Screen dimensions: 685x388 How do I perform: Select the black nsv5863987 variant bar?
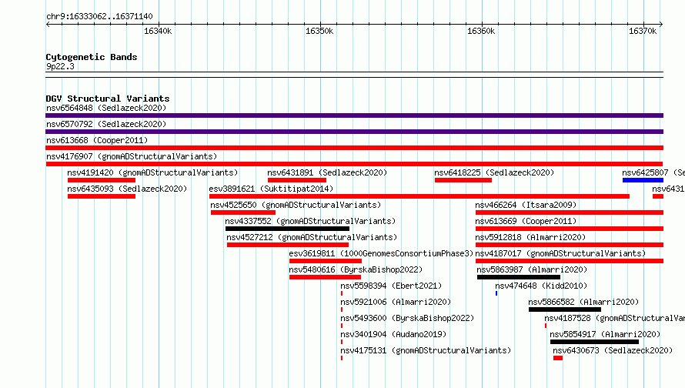[519, 277]
